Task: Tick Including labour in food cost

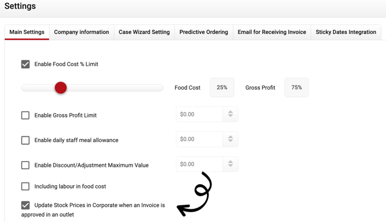Action: coord(25,186)
